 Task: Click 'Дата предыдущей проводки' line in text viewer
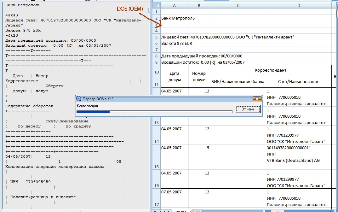(51, 40)
